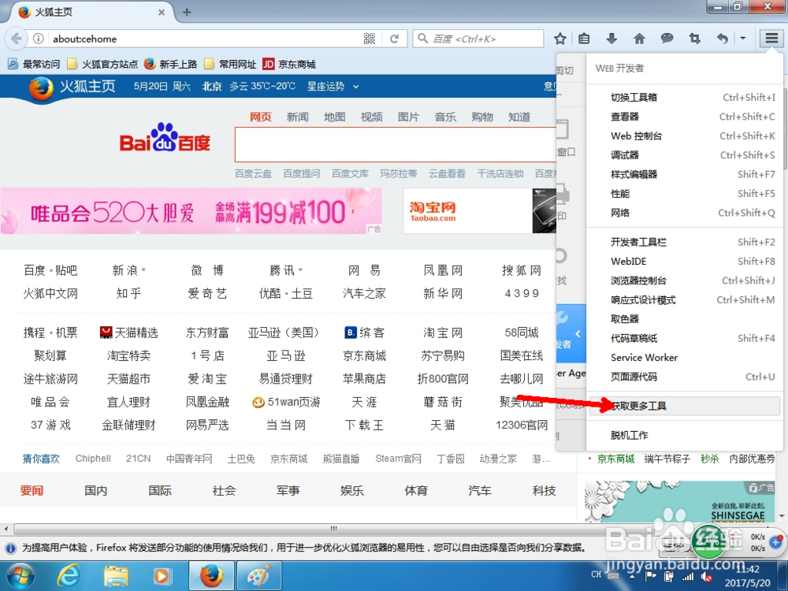The image size is (788, 591).
Task: Select the 地图 search category
Action: (335, 117)
